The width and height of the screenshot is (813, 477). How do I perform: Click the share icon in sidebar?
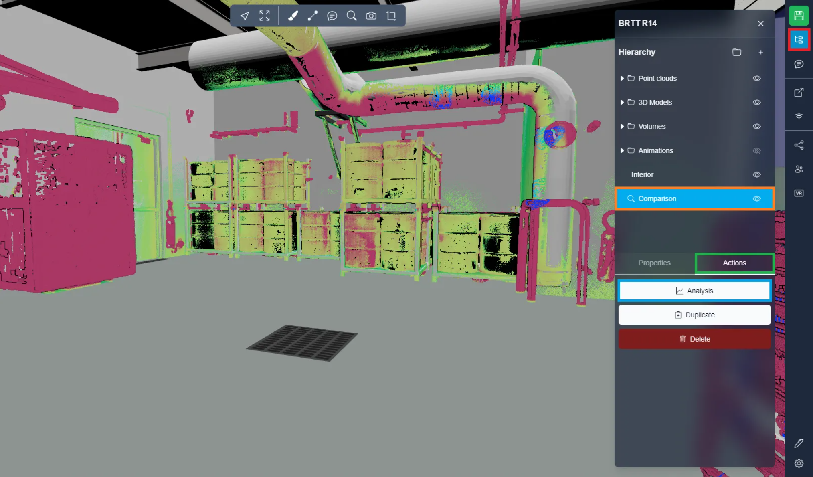click(x=799, y=145)
